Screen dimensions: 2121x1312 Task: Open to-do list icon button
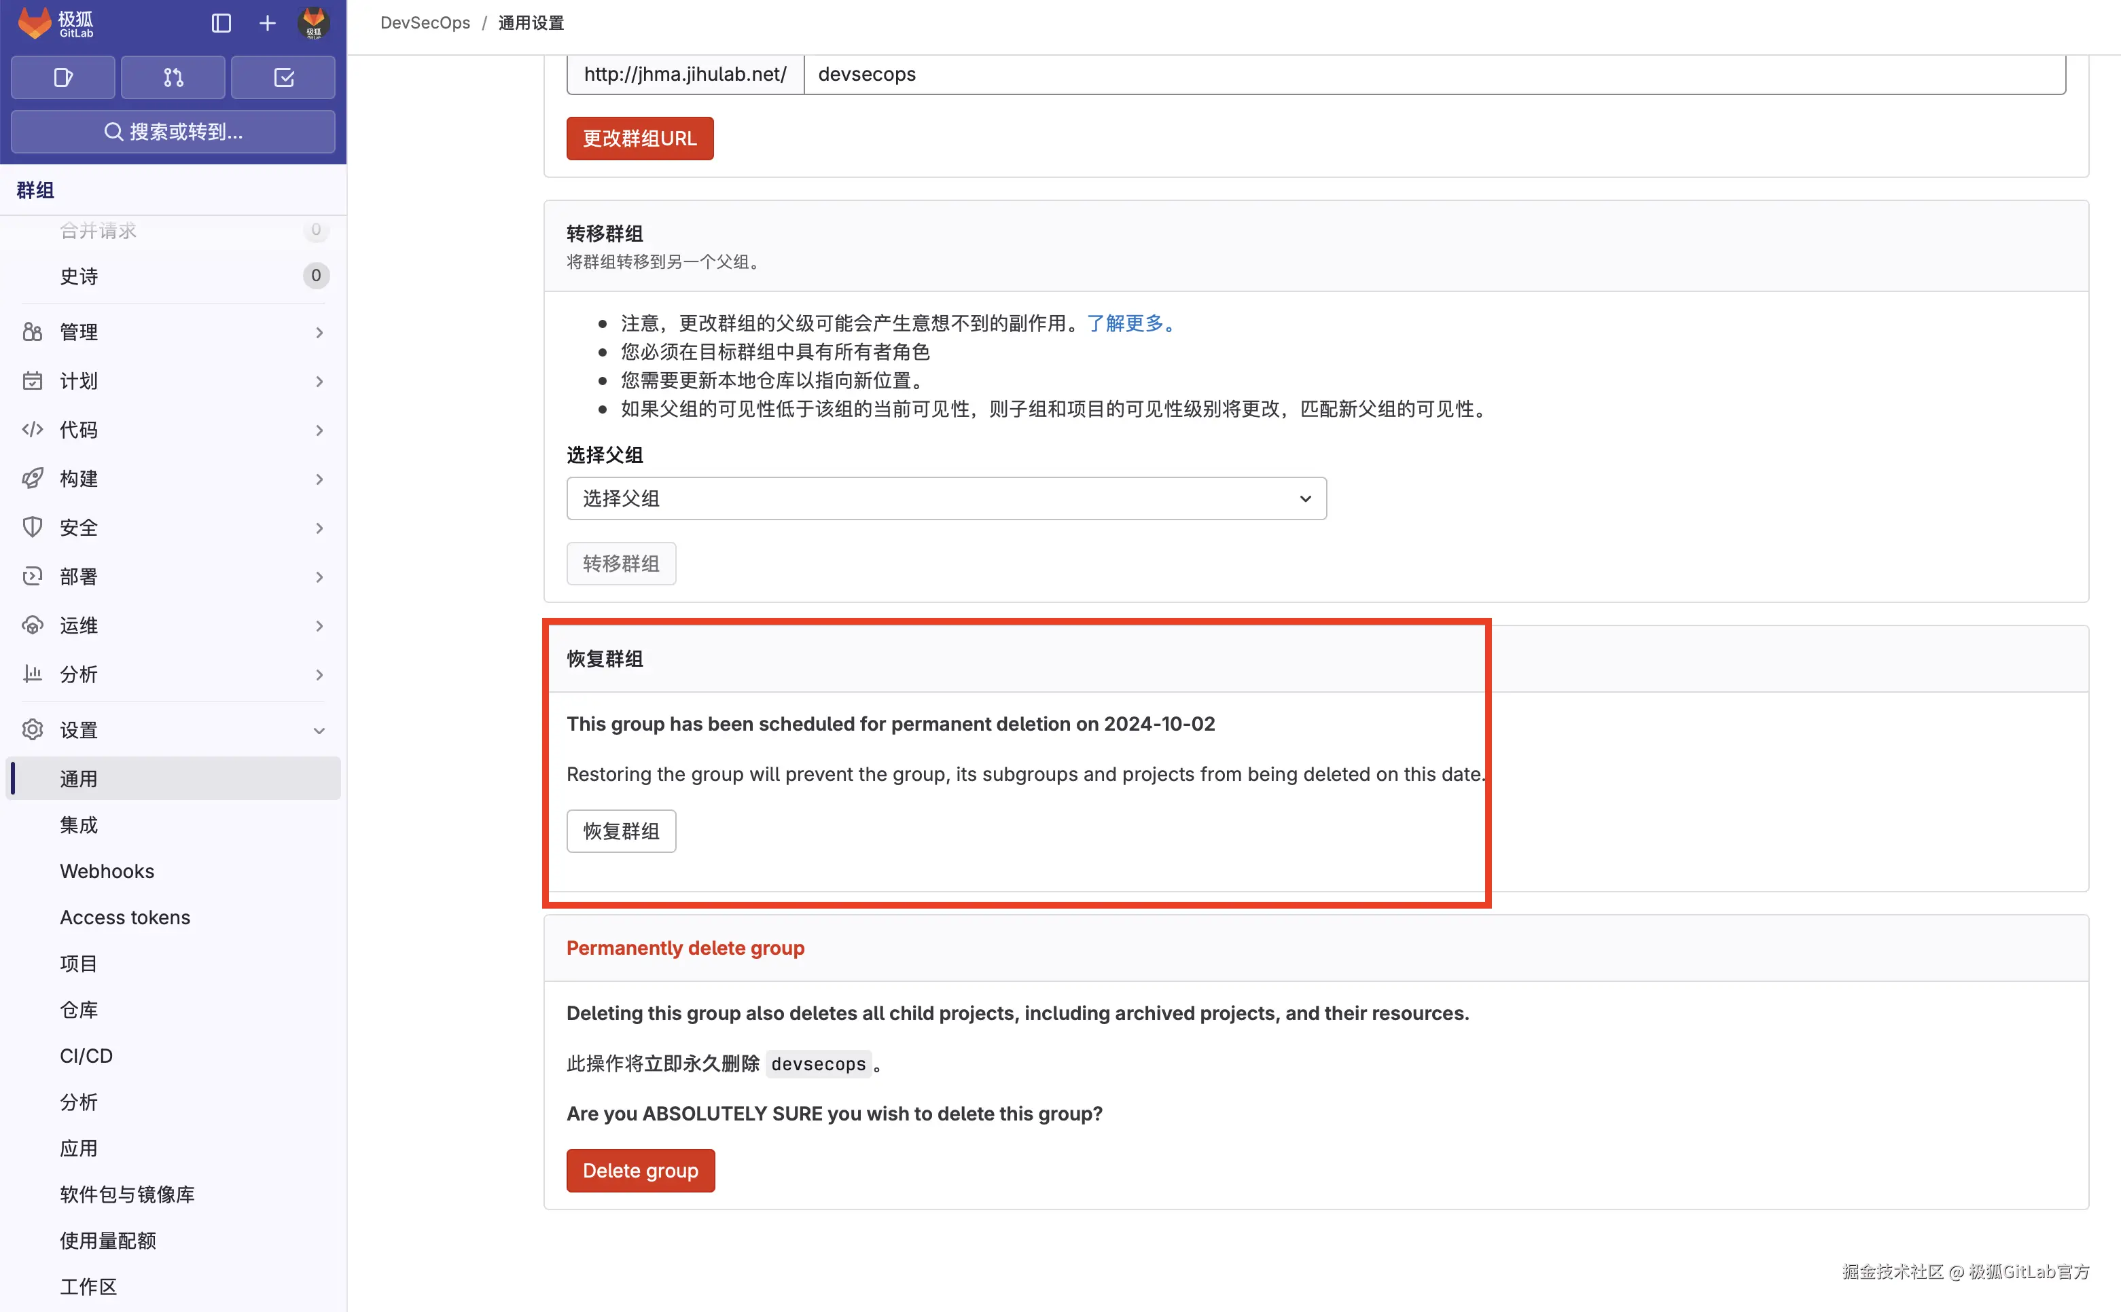pos(284,78)
